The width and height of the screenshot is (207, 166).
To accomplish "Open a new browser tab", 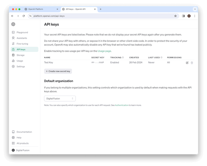I will tap(101, 9).
